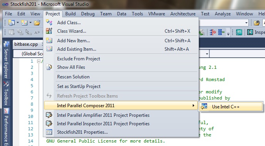
Task: Click the New Project toolbar icon
Action: (11, 23)
